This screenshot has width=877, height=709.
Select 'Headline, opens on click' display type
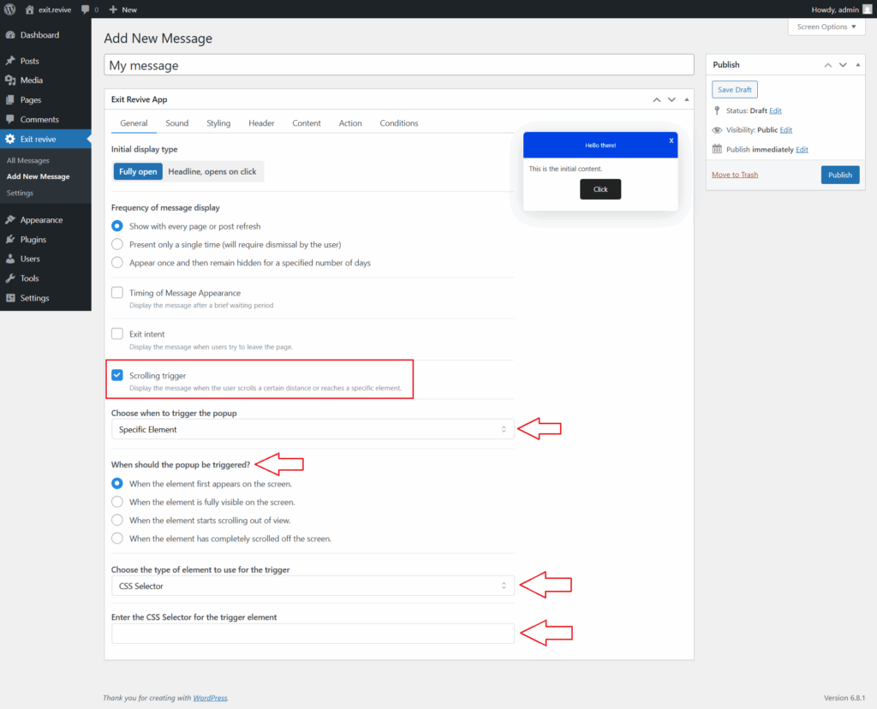[212, 171]
